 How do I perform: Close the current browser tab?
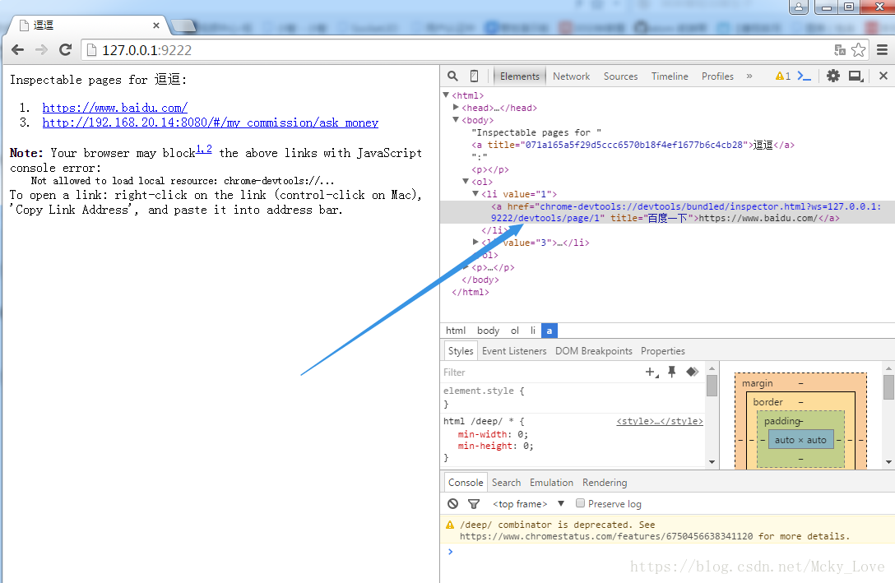click(x=155, y=25)
